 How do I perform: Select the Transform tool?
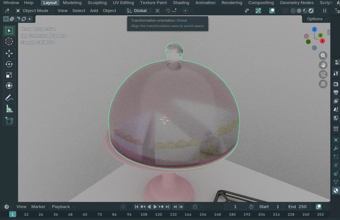[x=9, y=86]
